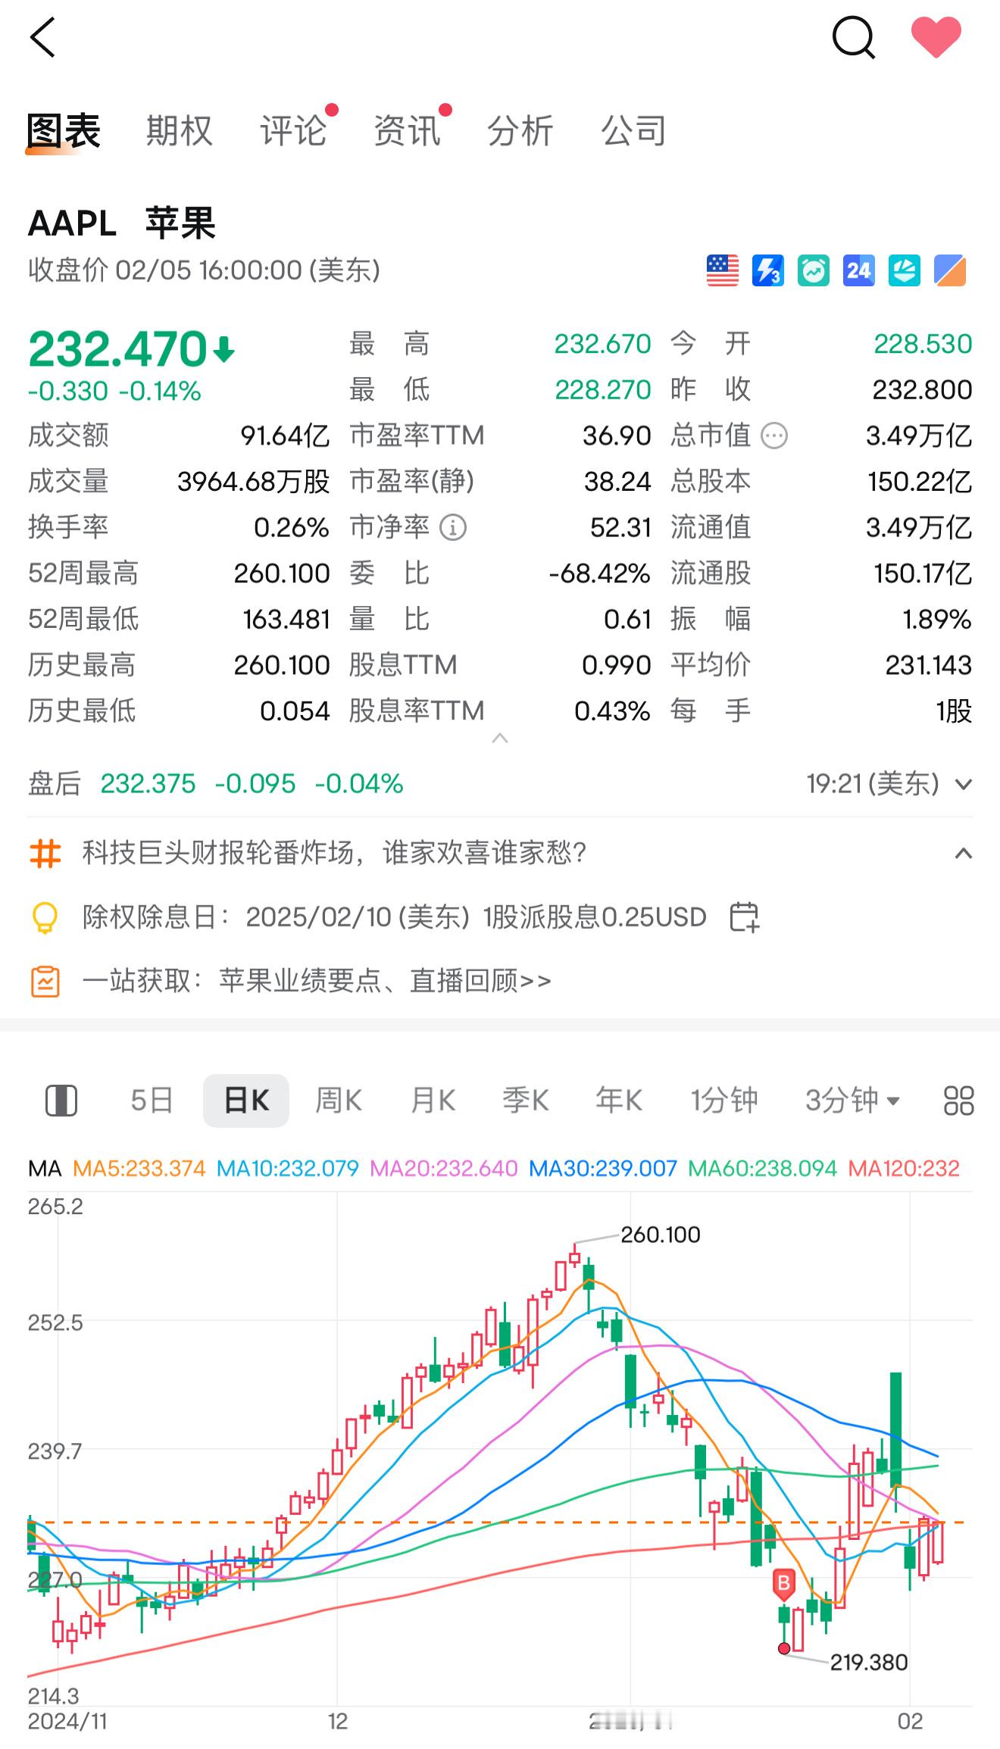Open the 公司 tab
This screenshot has width=1000, height=1749.
click(634, 130)
